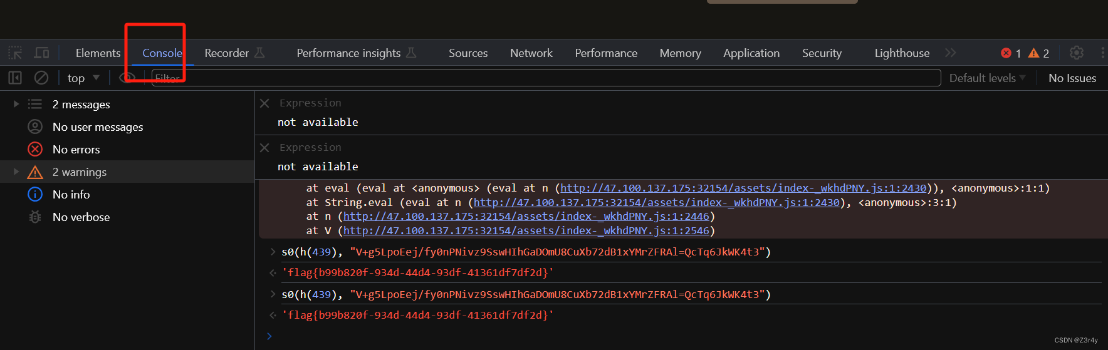Click the red error circle icon in sidebar

(x=35, y=149)
